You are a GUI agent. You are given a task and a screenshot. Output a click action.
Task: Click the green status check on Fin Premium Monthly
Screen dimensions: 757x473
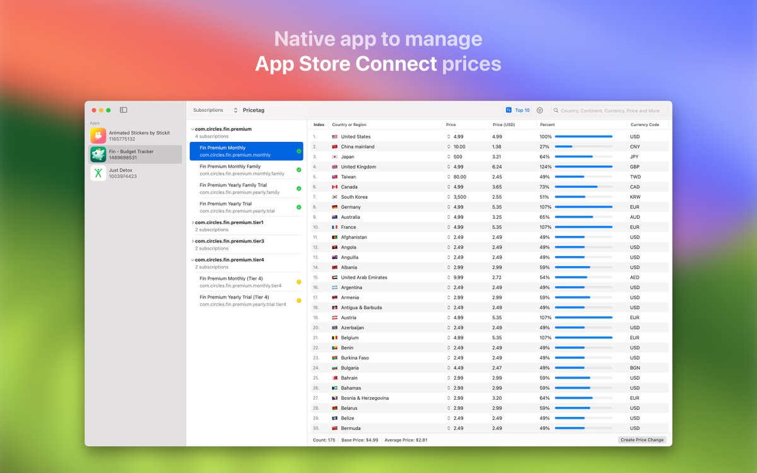click(299, 151)
